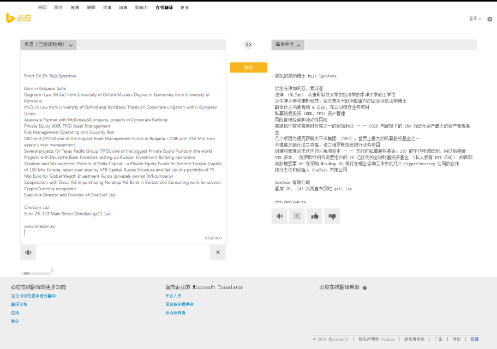Open the 影响力 tab
The height and width of the screenshot is (349, 497).
click(141, 8)
